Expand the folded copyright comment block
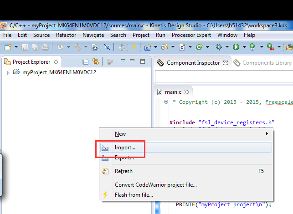The image size is (293, 214). [x=166, y=102]
